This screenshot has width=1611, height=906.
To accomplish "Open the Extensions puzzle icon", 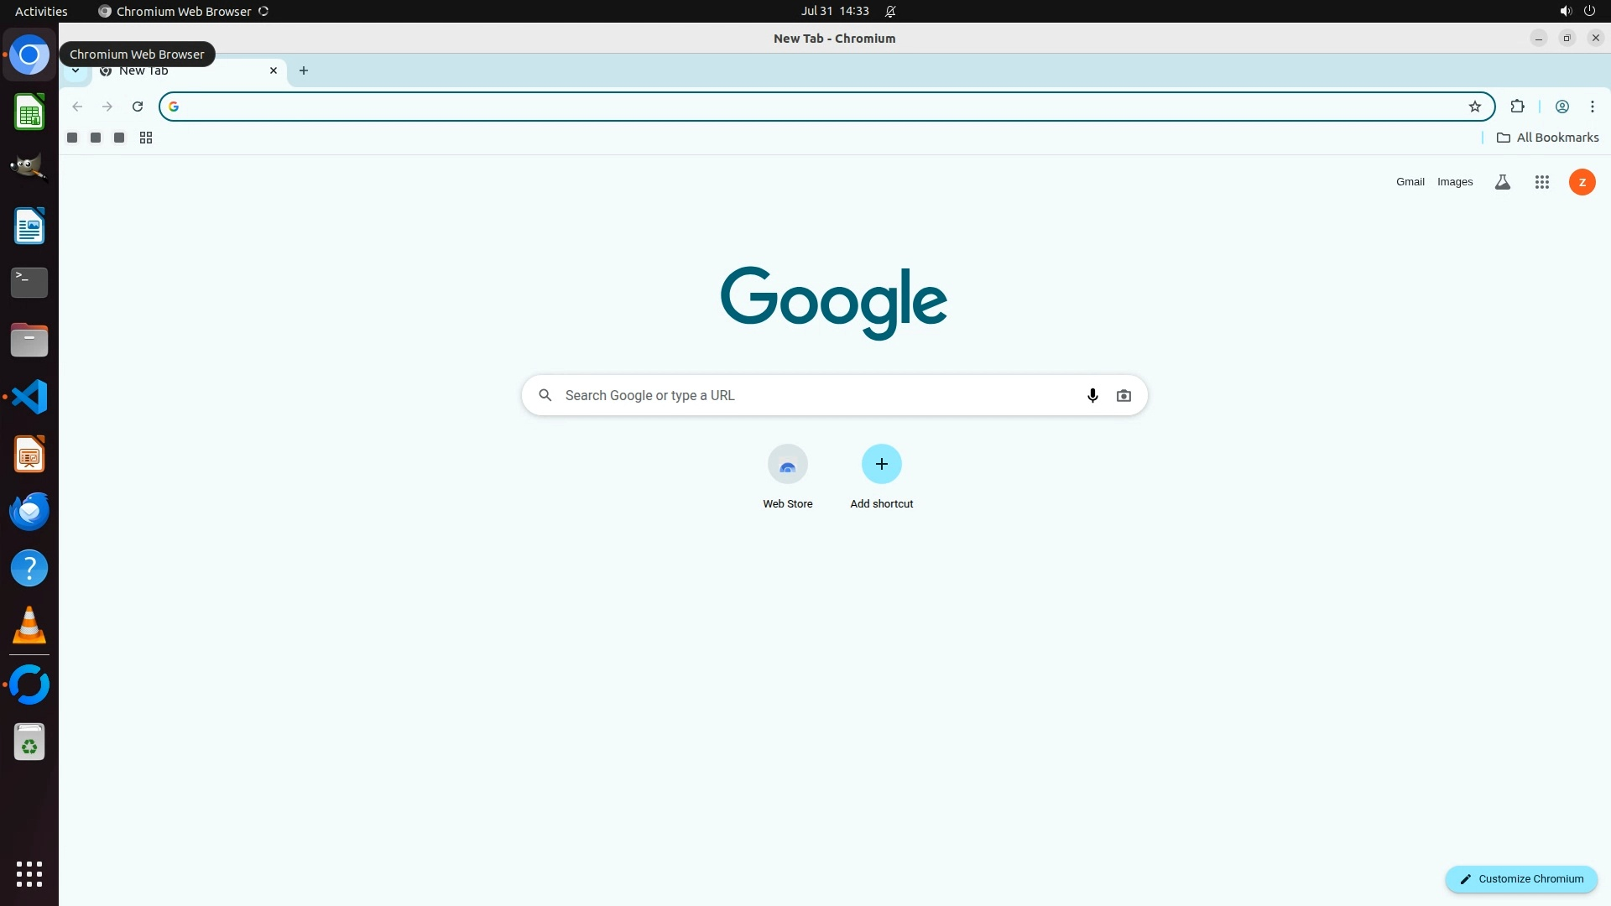I will [x=1517, y=107].
